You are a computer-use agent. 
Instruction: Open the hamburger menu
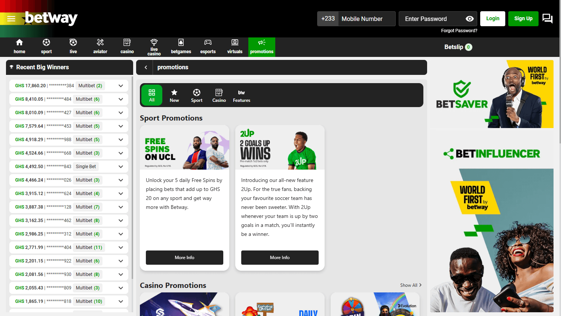click(x=11, y=18)
